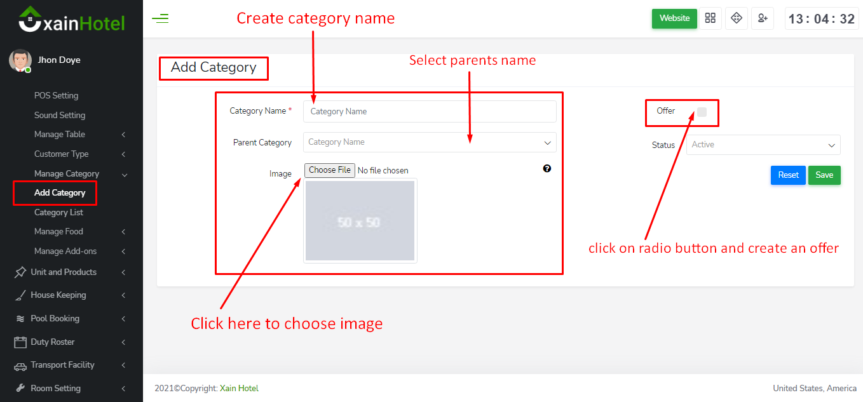Screen dimensions: 863x402
Task: Click the Duty Roster calendar icon
Action: pos(20,342)
